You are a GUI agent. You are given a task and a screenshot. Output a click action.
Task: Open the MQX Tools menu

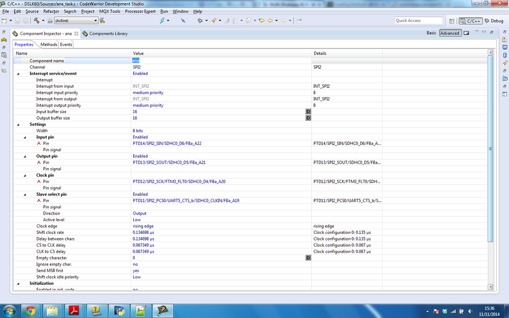[x=110, y=11]
